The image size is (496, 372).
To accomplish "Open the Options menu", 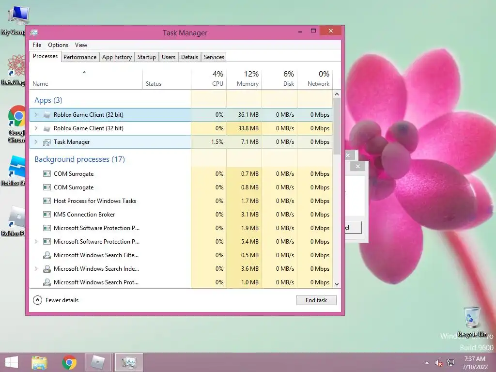I will point(58,45).
